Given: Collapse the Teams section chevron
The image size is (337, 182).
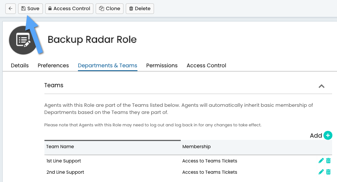Looking at the screenshot, I should click(x=322, y=86).
